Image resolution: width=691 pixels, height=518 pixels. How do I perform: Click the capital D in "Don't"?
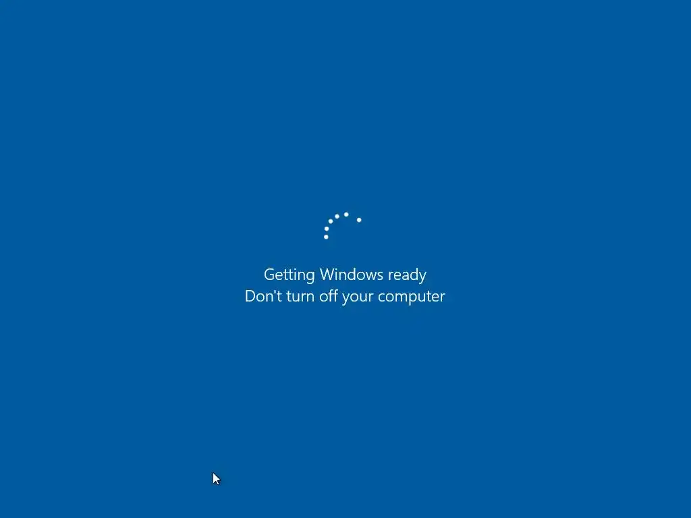click(251, 296)
